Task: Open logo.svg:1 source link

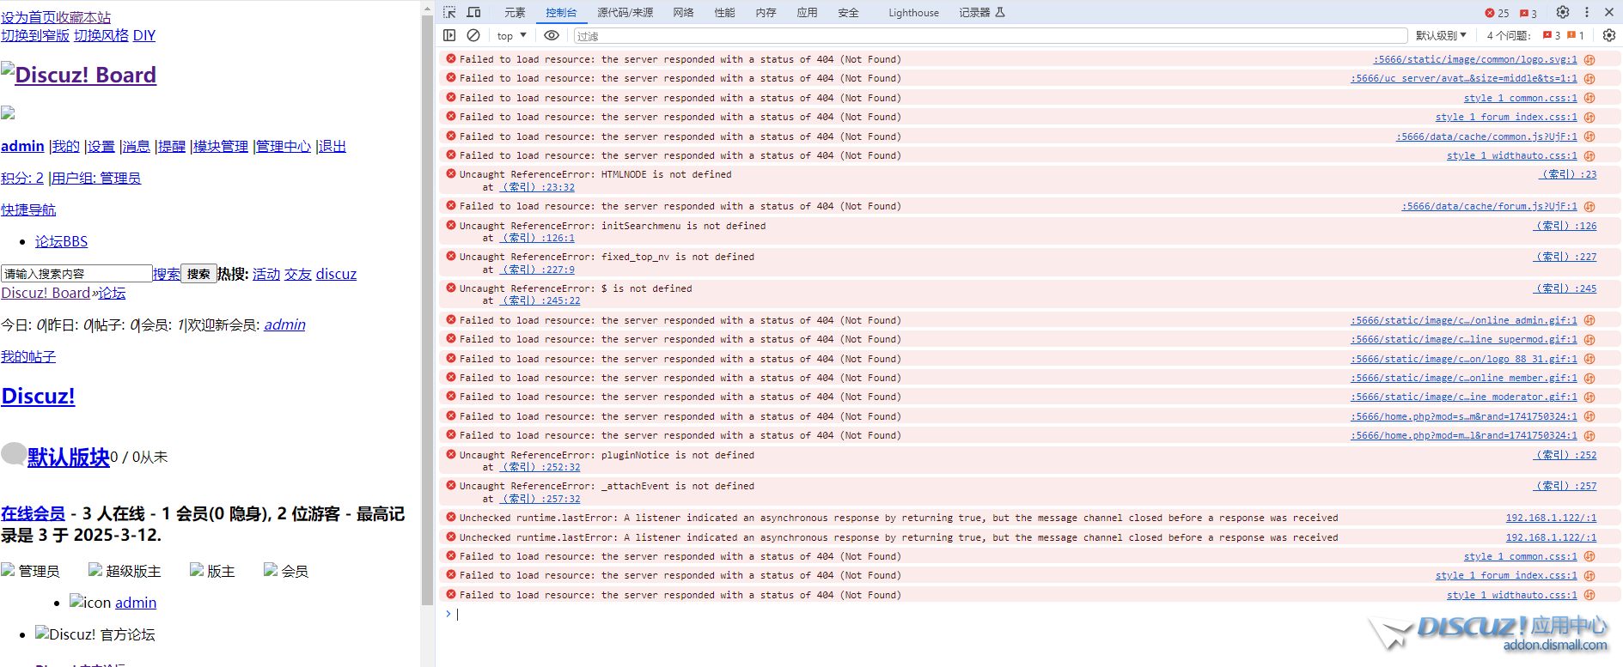Action: pyautogui.click(x=1475, y=59)
